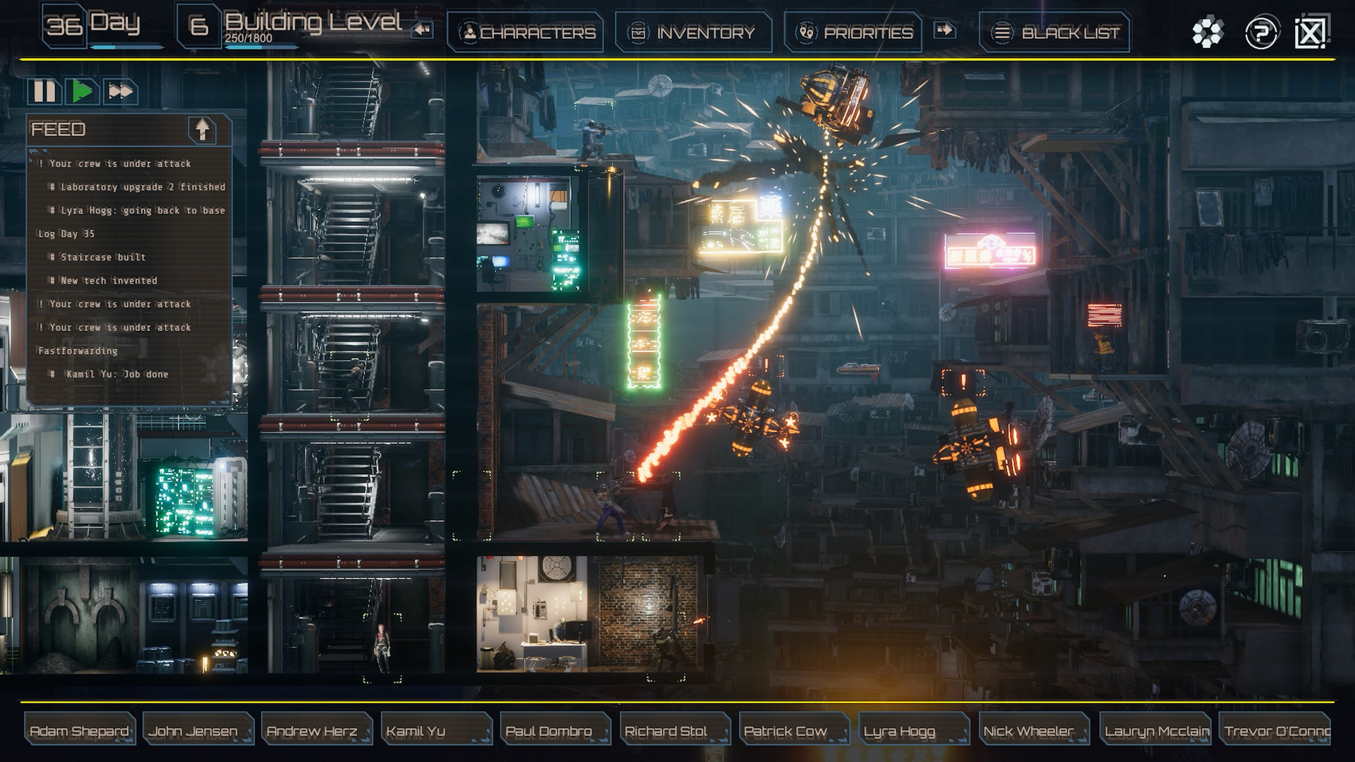Pause the game

tap(42, 90)
